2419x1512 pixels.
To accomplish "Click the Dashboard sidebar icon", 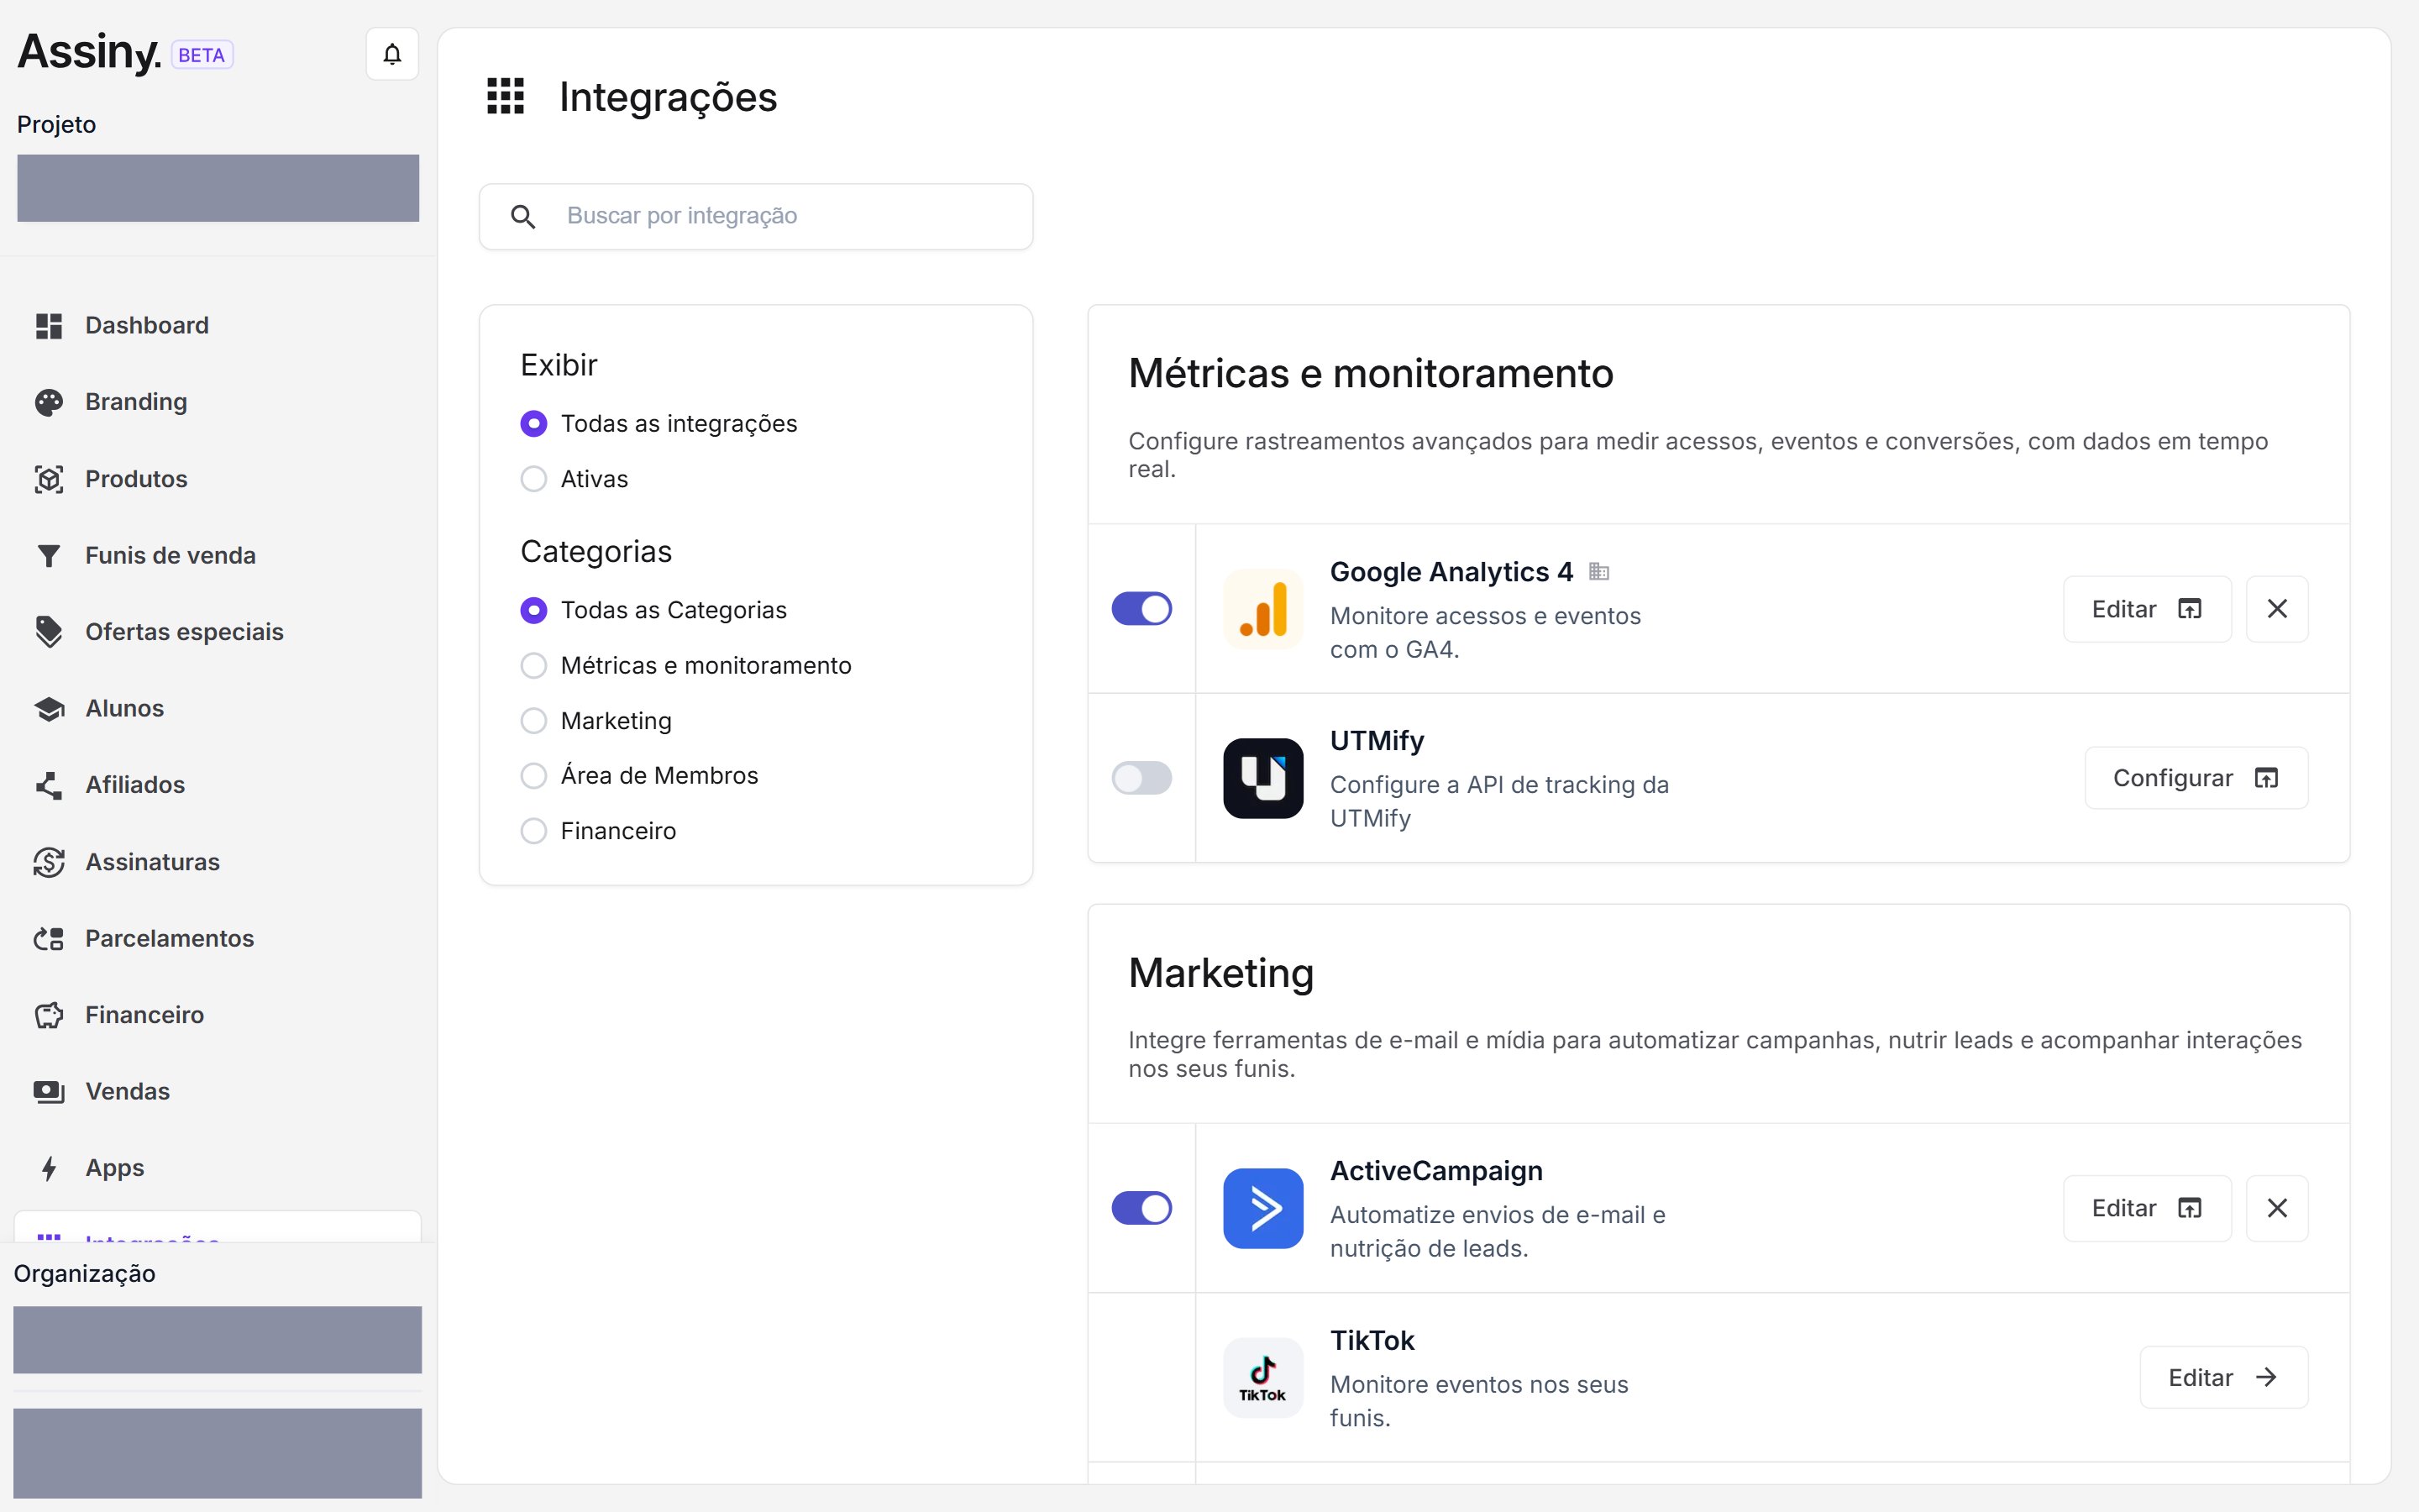I will [x=49, y=326].
